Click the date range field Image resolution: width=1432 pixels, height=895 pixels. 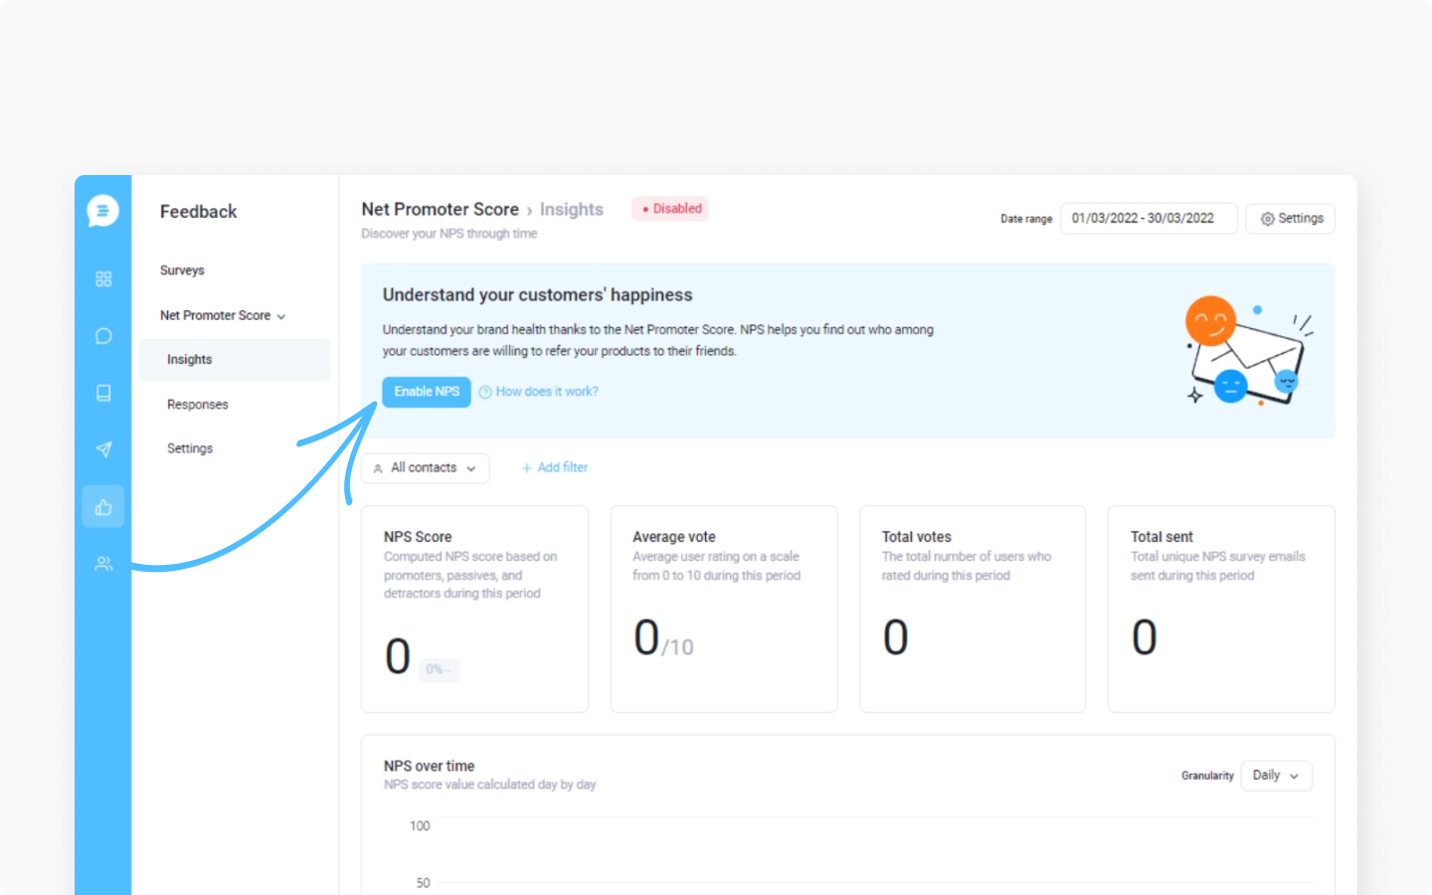tap(1149, 219)
